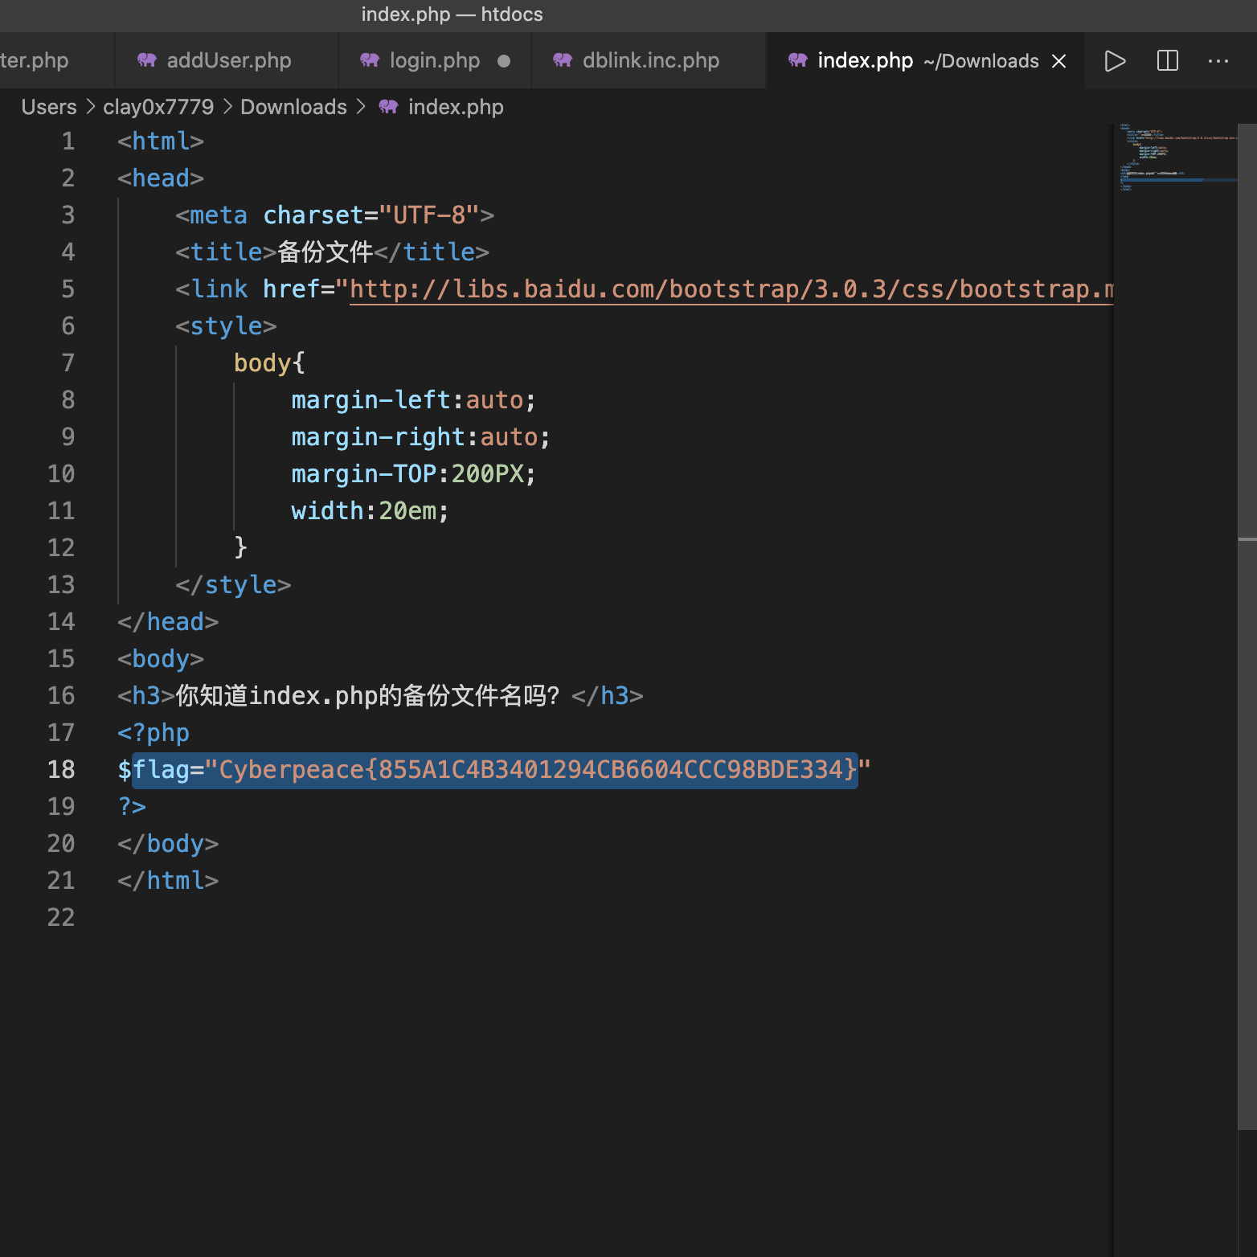This screenshot has width=1257, height=1257.
Task: Click the PHP icon on dblink.inc.php tab
Action: point(563,60)
